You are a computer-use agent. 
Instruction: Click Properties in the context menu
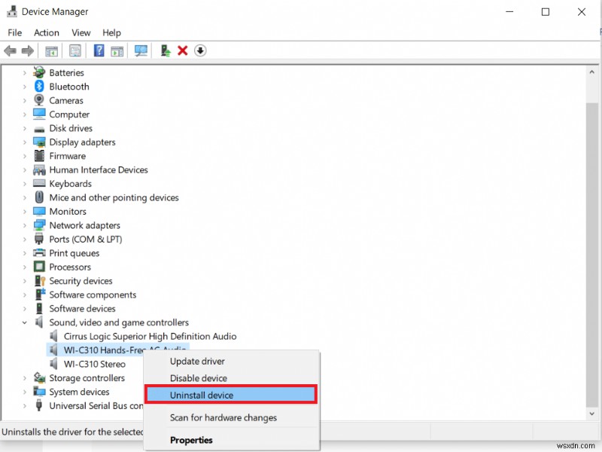click(x=191, y=439)
